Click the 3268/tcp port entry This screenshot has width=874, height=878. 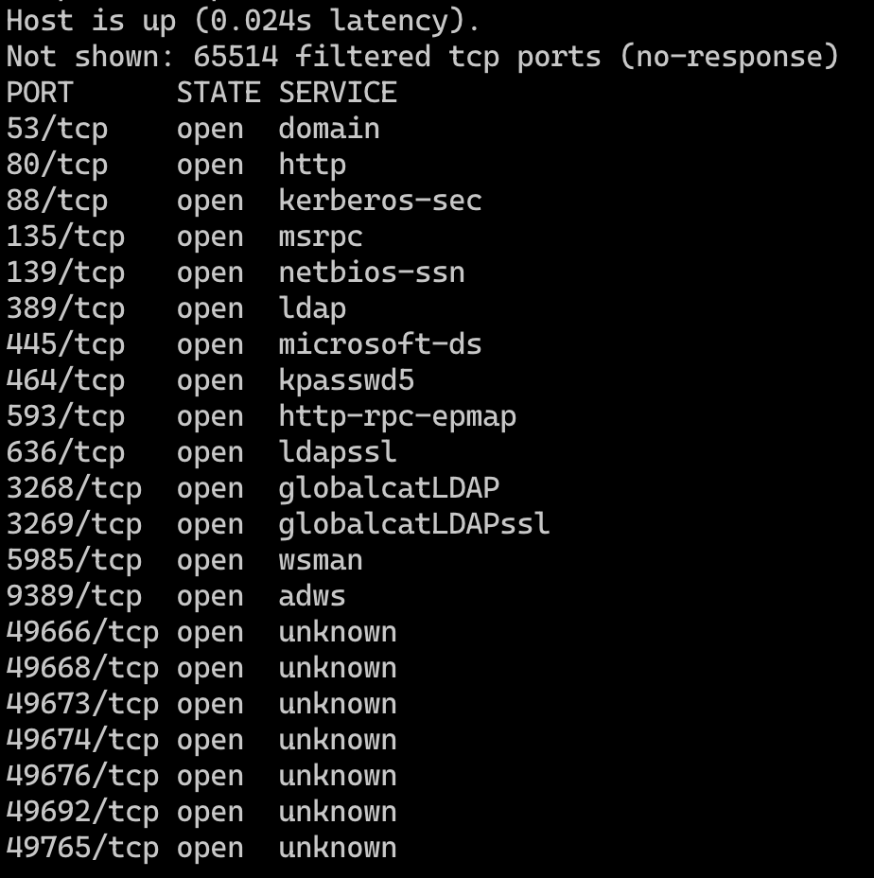point(74,488)
